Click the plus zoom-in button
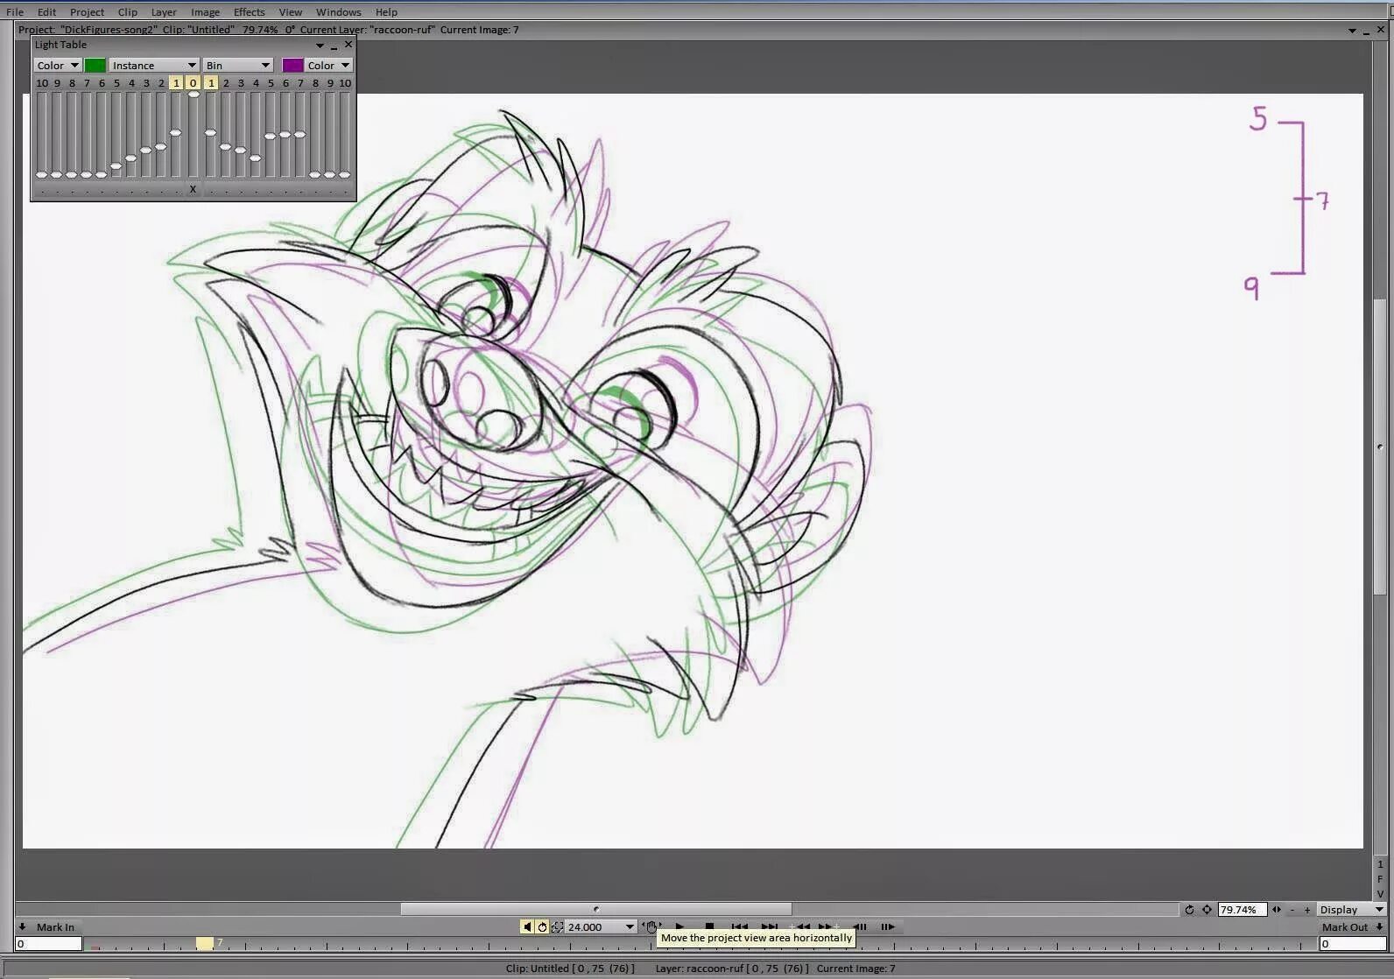The image size is (1394, 979). [1307, 910]
